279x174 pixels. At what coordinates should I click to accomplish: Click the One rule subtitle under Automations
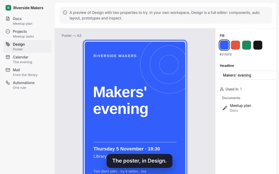pos(20,87)
